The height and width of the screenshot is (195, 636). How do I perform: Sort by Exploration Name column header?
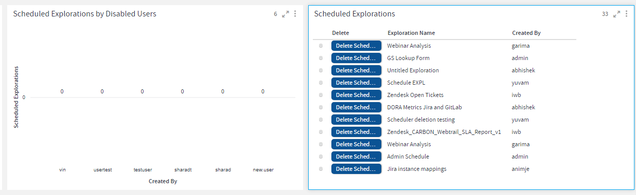pyautogui.click(x=411, y=33)
